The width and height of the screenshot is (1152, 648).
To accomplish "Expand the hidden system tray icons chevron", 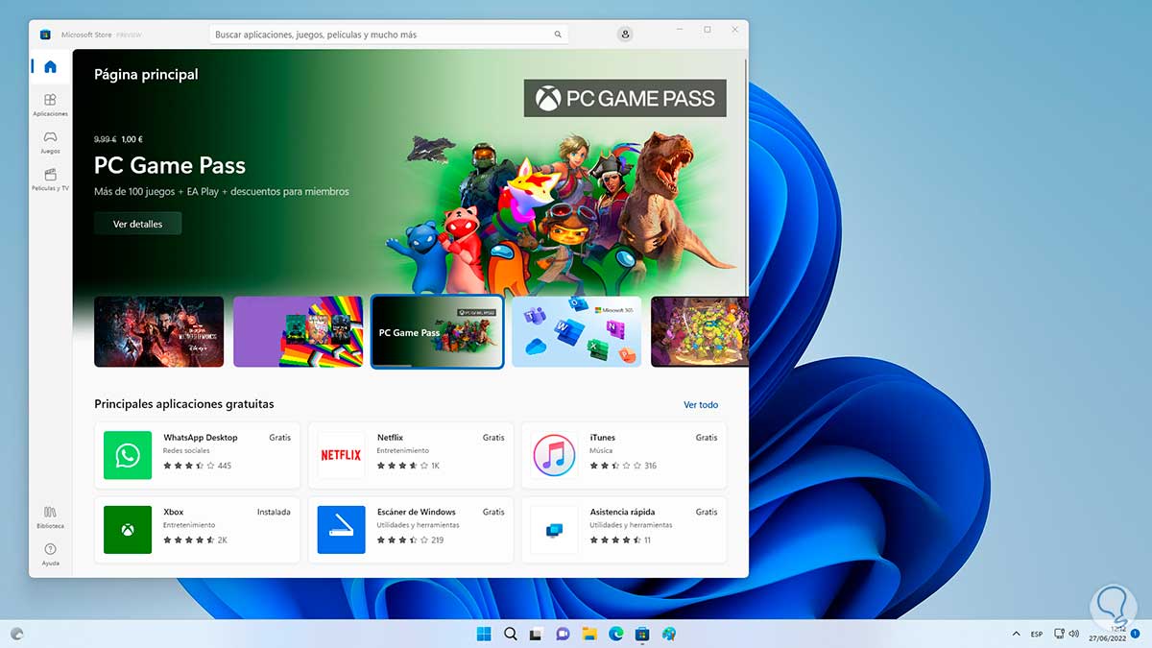I will point(1016,634).
